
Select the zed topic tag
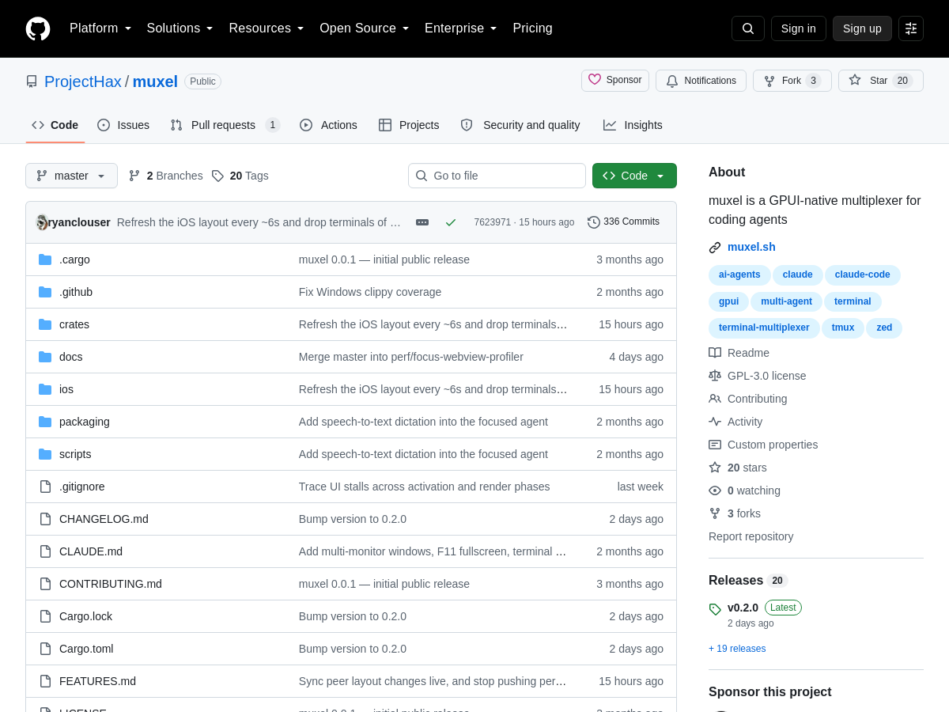tap(884, 328)
